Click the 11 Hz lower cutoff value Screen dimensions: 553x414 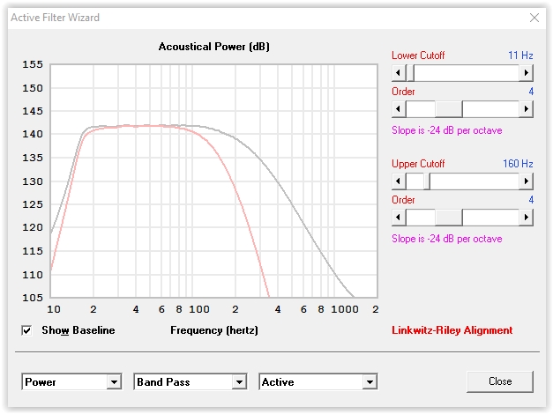520,55
